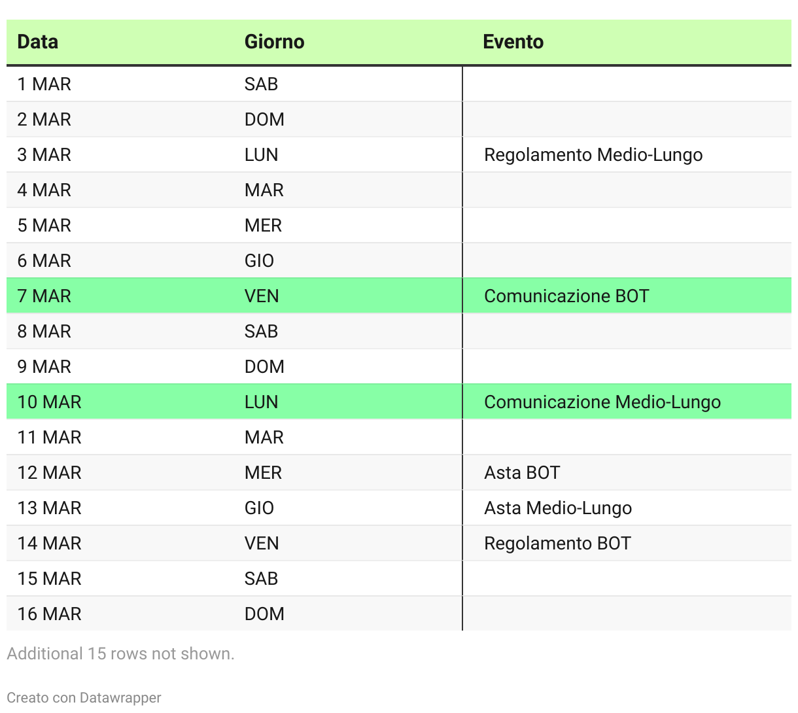Click the Regolamento Medio-Lungo event text
The height and width of the screenshot is (713, 798).
point(593,155)
